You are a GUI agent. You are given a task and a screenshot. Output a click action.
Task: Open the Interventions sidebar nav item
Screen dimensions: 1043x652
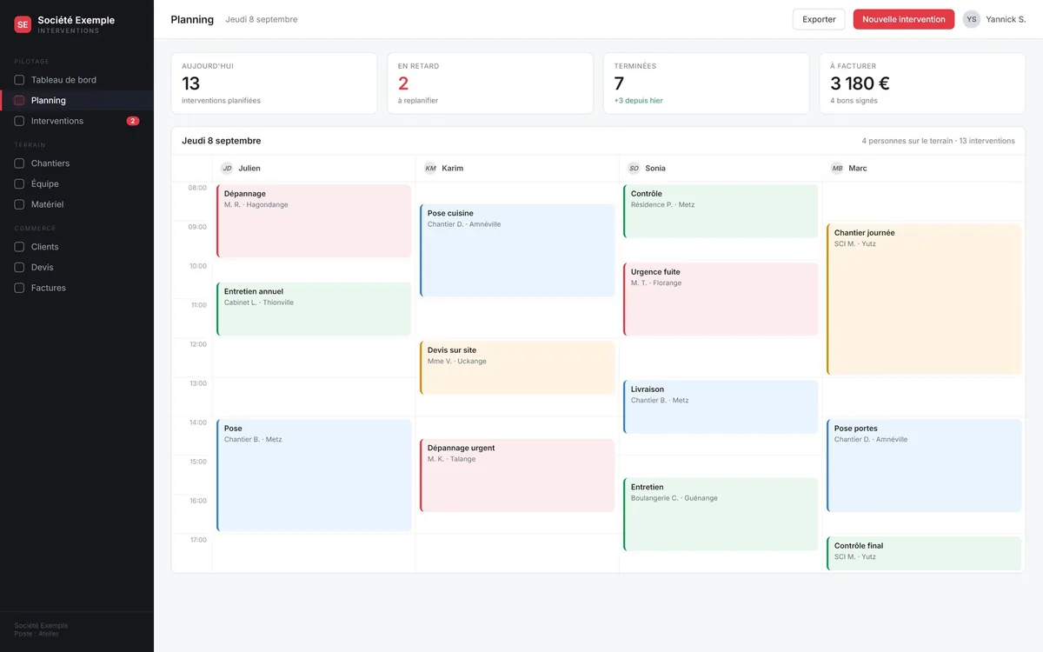point(76,121)
